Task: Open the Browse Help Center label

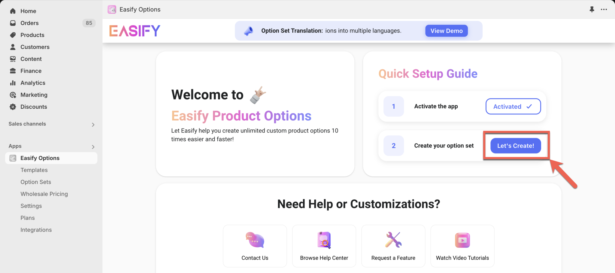Action: coord(324,258)
